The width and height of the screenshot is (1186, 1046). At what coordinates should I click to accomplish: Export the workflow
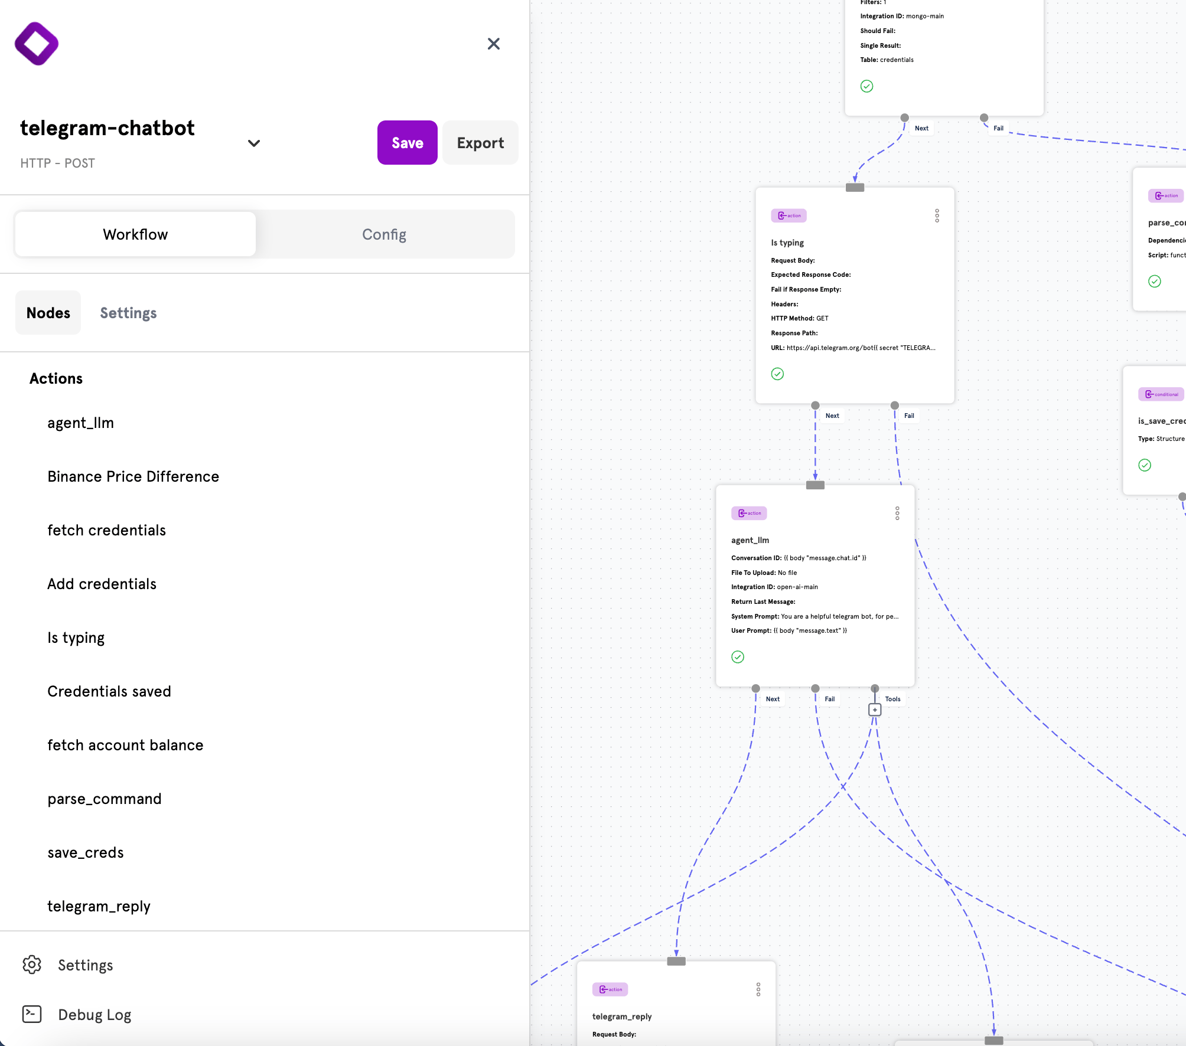click(x=480, y=143)
